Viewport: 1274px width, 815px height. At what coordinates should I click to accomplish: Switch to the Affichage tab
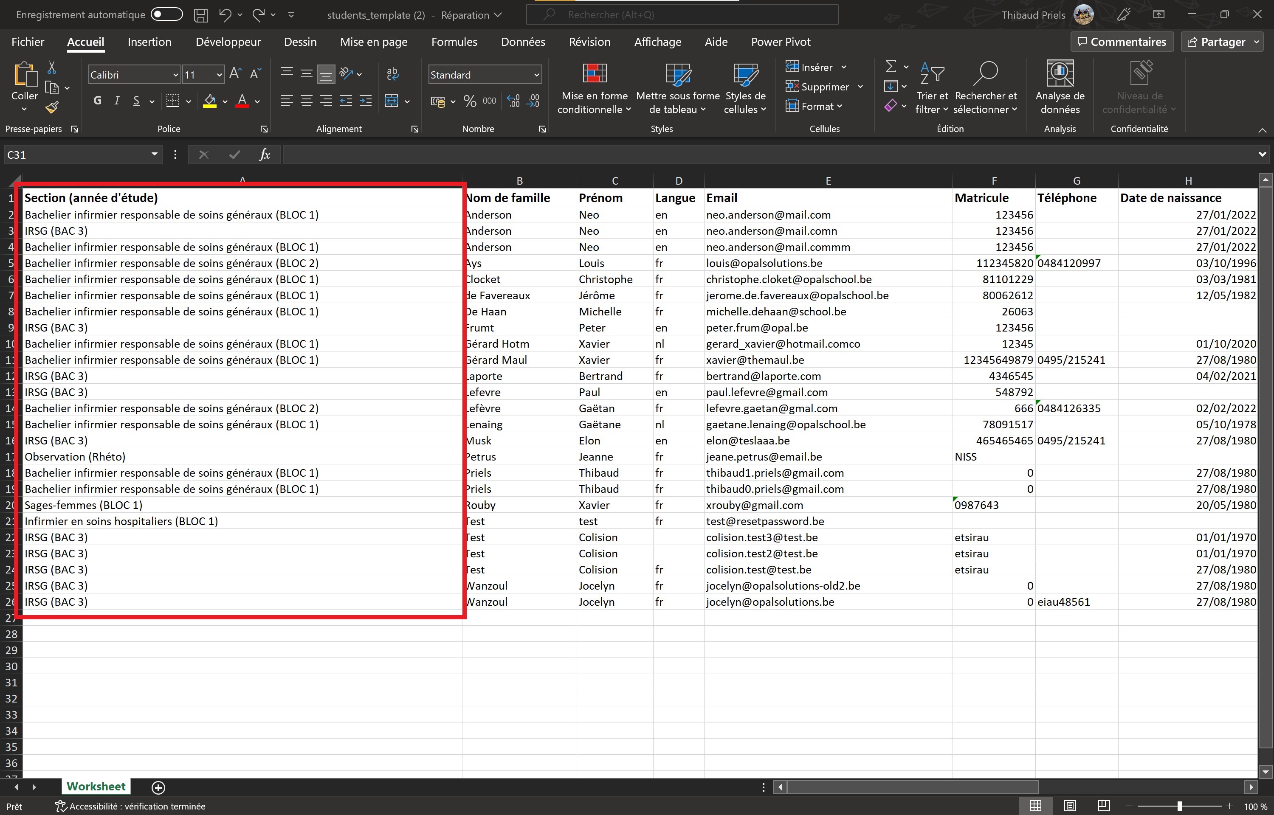click(657, 42)
